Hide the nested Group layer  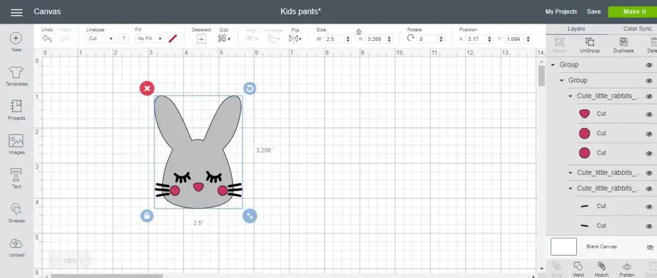point(649,81)
